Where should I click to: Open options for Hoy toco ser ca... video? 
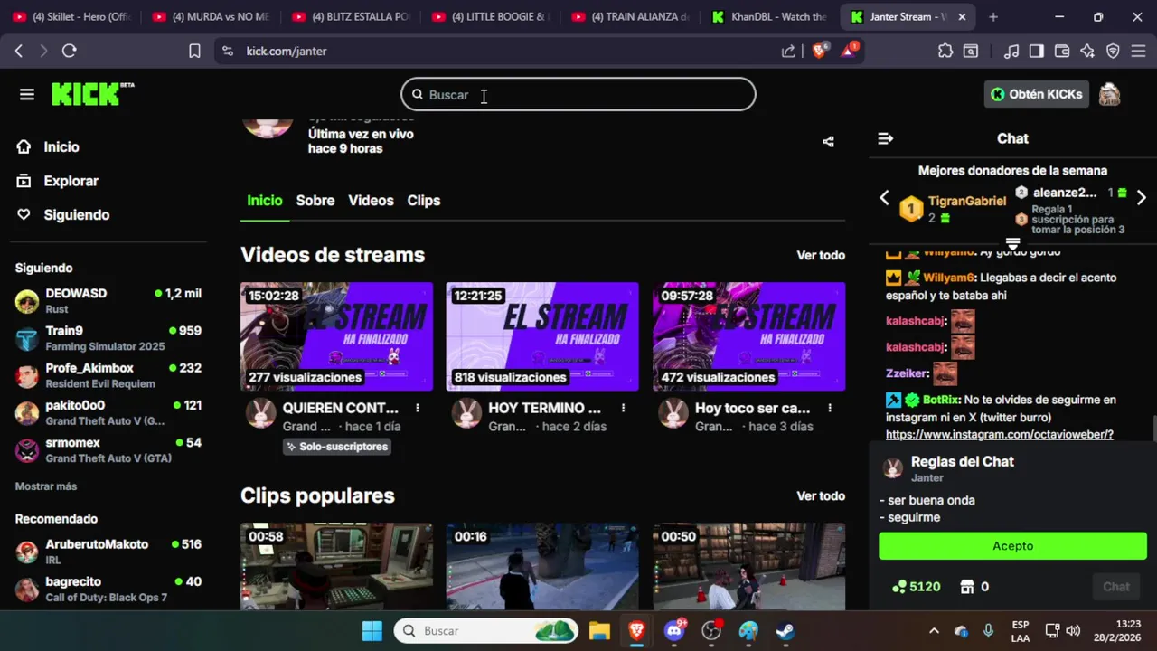click(829, 408)
